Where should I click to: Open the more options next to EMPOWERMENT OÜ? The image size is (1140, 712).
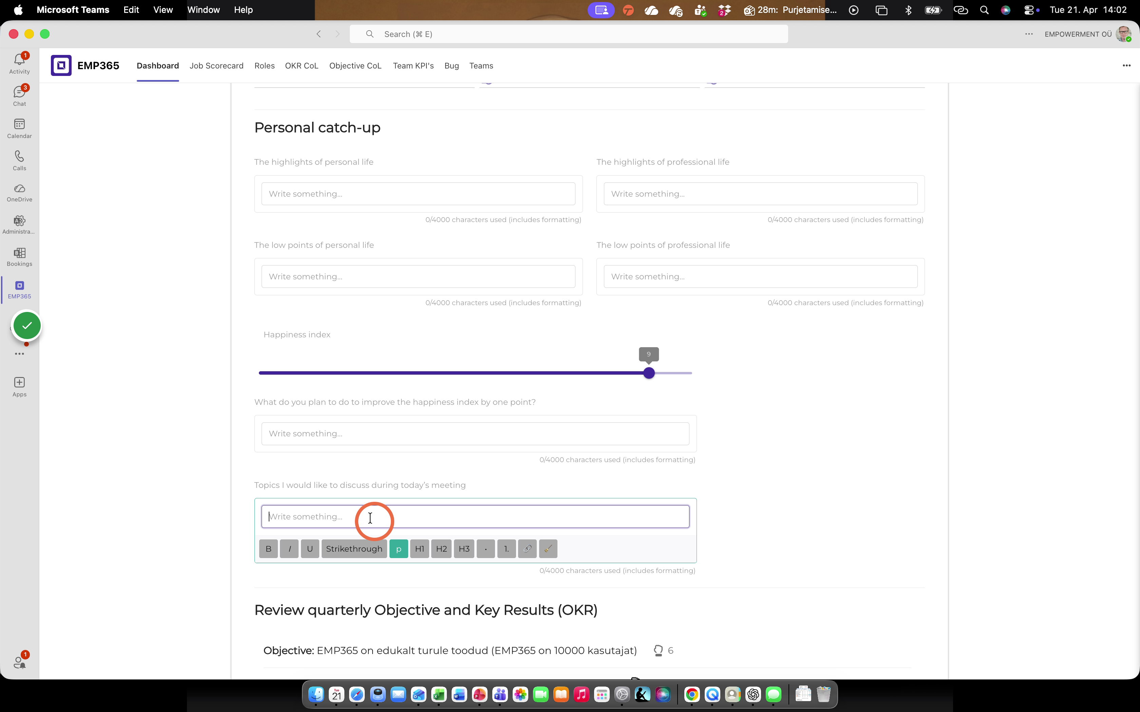[1029, 34]
